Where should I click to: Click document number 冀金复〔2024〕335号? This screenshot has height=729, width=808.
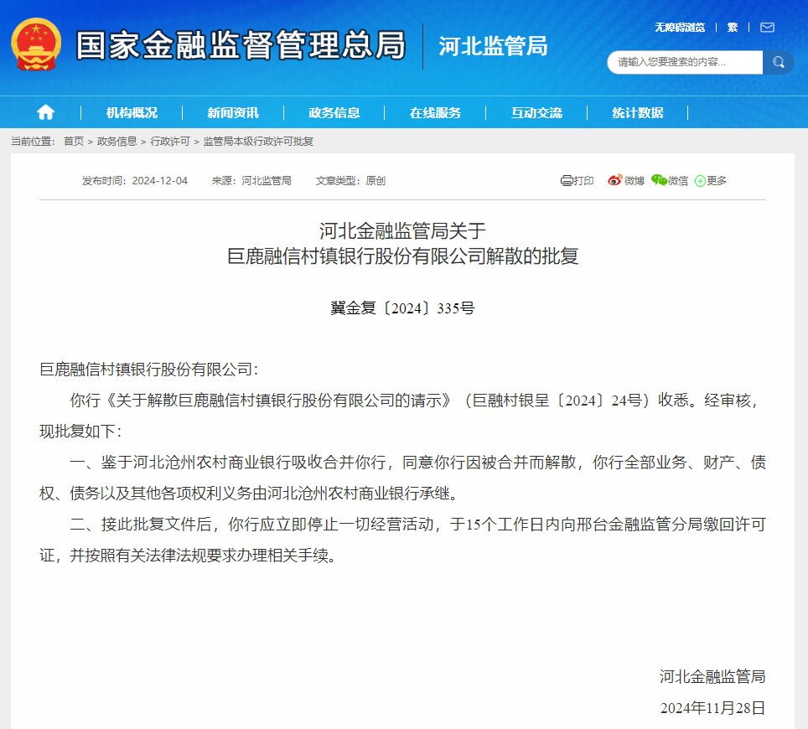click(402, 308)
